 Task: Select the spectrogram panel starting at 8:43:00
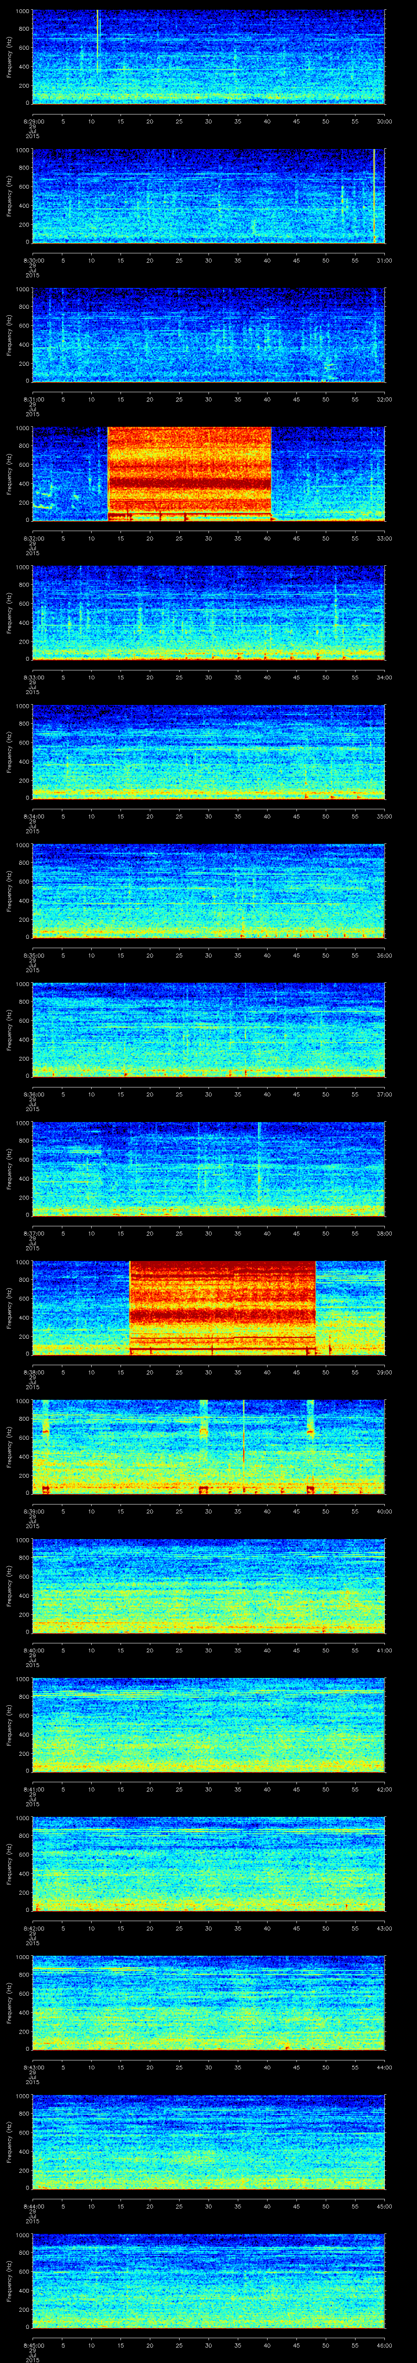coord(208,2003)
